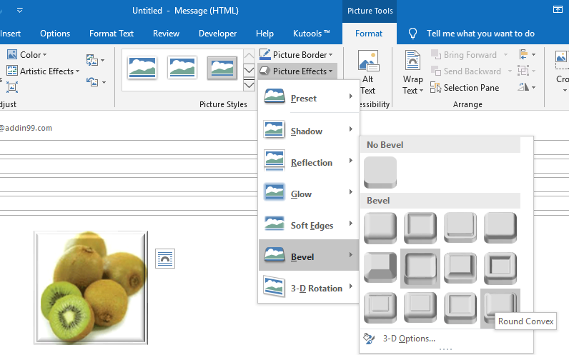The height and width of the screenshot is (355, 569).
Task: Open the Align objects dropdown icon
Action: 528,55
